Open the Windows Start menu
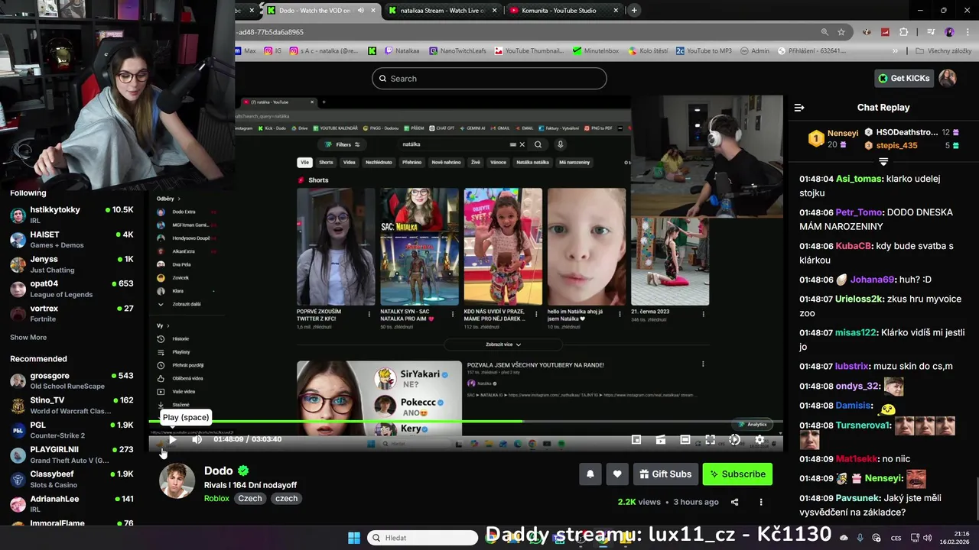Image resolution: width=979 pixels, height=550 pixels. pos(354,538)
